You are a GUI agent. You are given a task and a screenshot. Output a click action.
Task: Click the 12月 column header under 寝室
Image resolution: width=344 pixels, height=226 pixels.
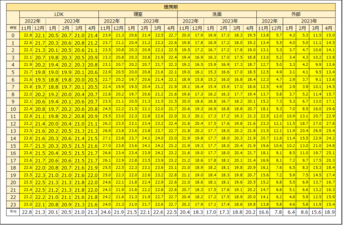(x=119, y=27)
